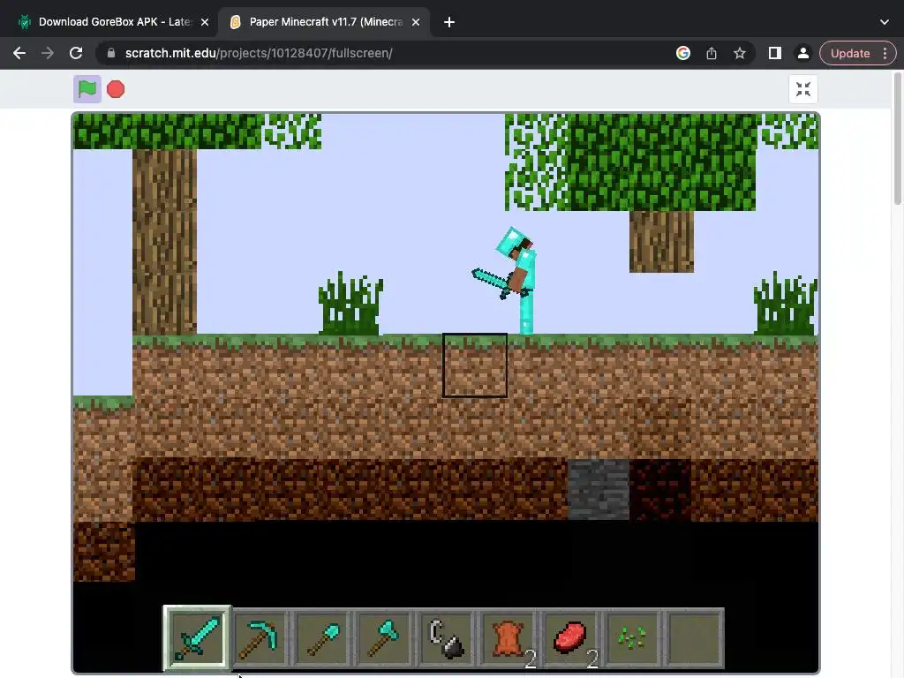The width and height of the screenshot is (904, 678).
Task: Select the raw beef hotbar slot
Action: point(571,638)
